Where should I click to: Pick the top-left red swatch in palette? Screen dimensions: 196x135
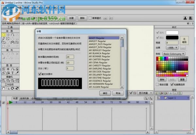pos(157,58)
